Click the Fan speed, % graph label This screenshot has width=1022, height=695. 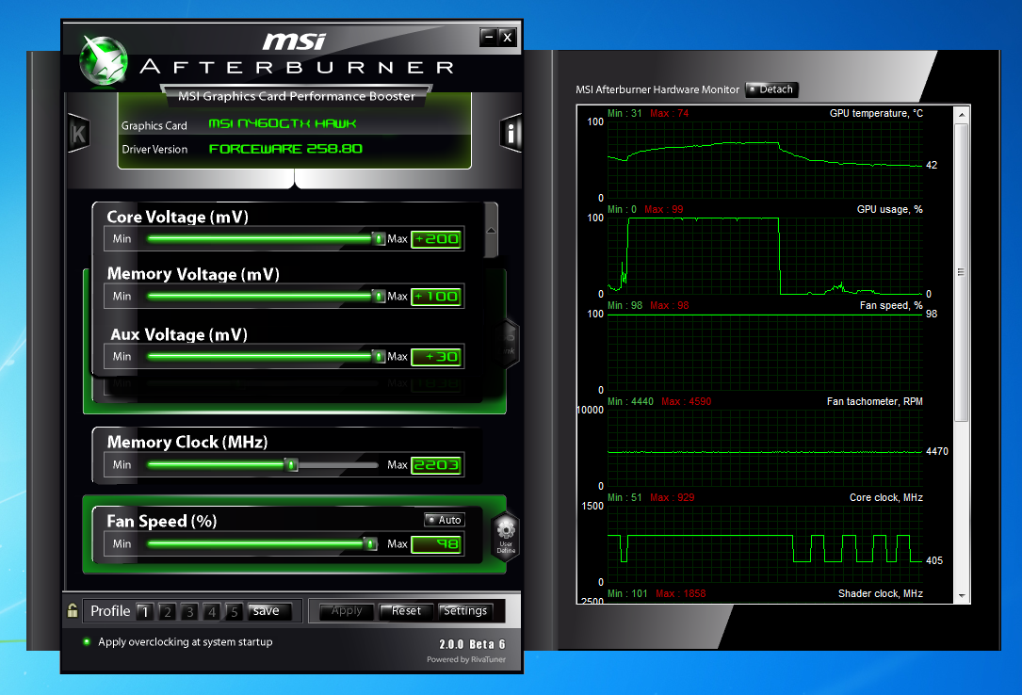coord(891,305)
